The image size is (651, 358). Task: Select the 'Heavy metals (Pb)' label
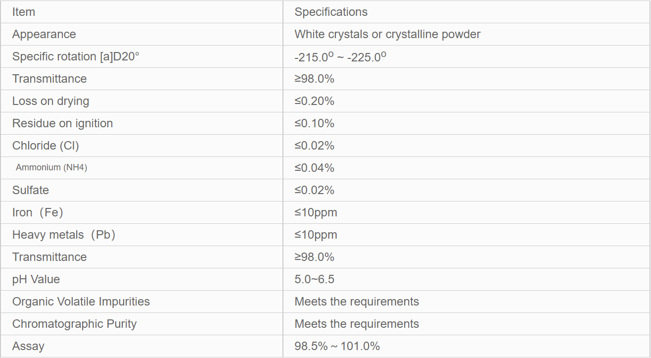click(x=64, y=235)
